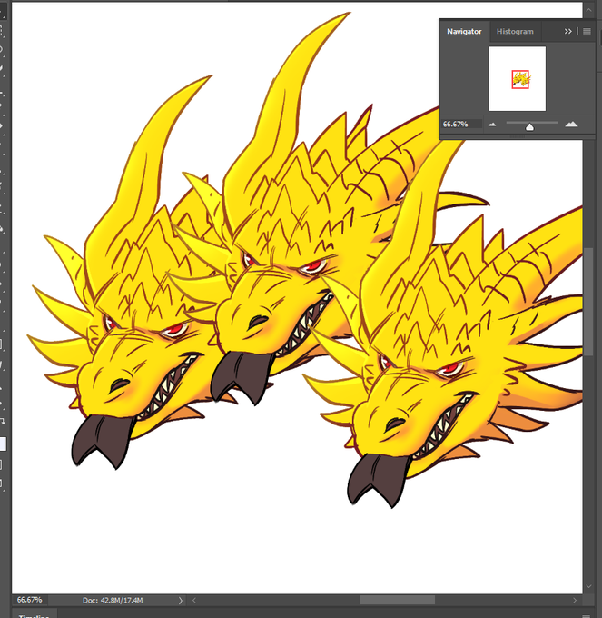Click the status bar 66.67% zoom field
Screen dimensions: 602x618
pyautogui.click(x=30, y=600)
